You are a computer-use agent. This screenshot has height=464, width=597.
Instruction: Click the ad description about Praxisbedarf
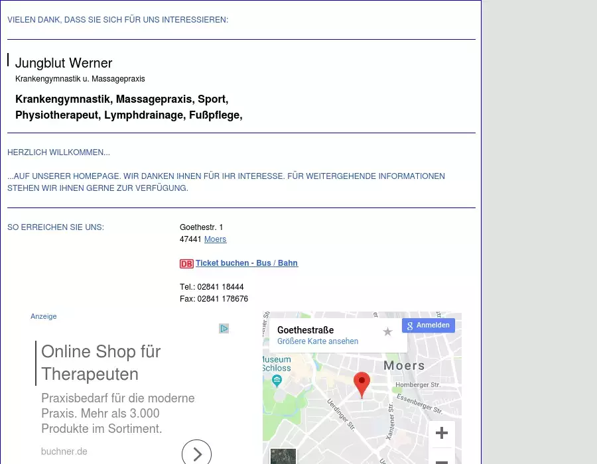(117, 414)
